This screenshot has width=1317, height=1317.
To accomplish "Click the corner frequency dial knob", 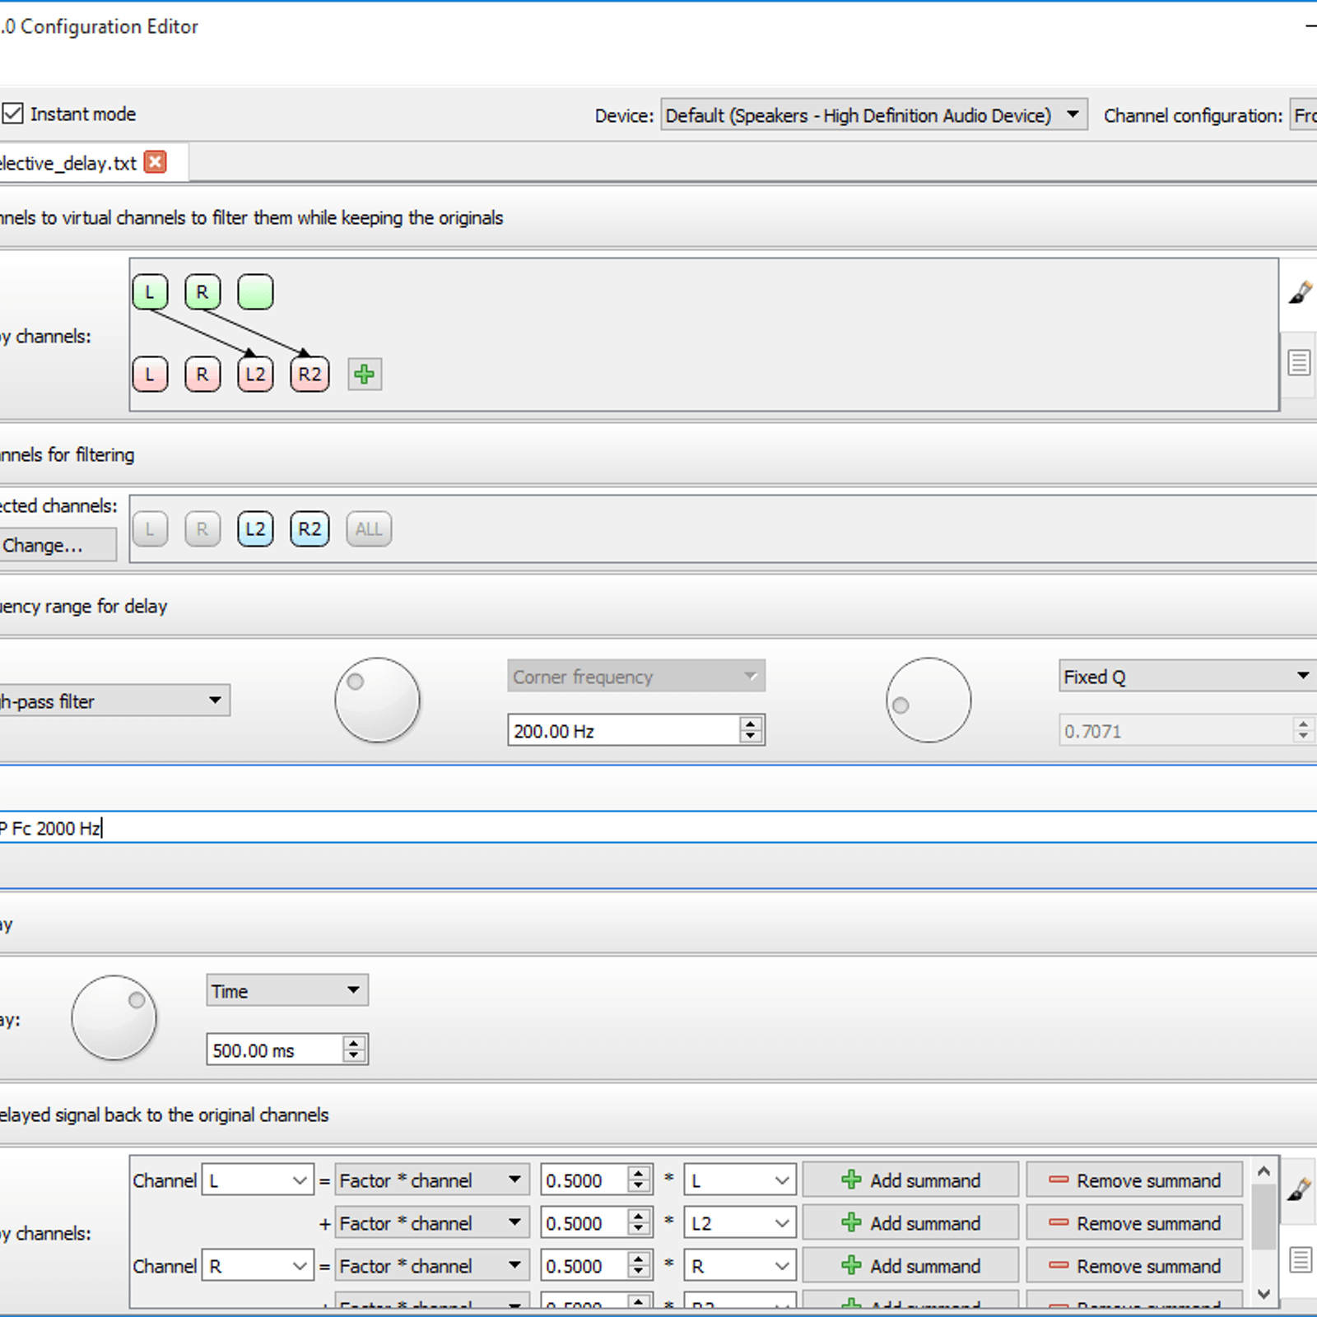I will click(x=377, y=700).
